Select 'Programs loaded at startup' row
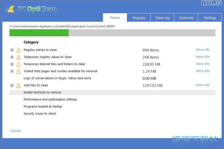This screenshot has height=149, width=224. [x=43, y=106]
